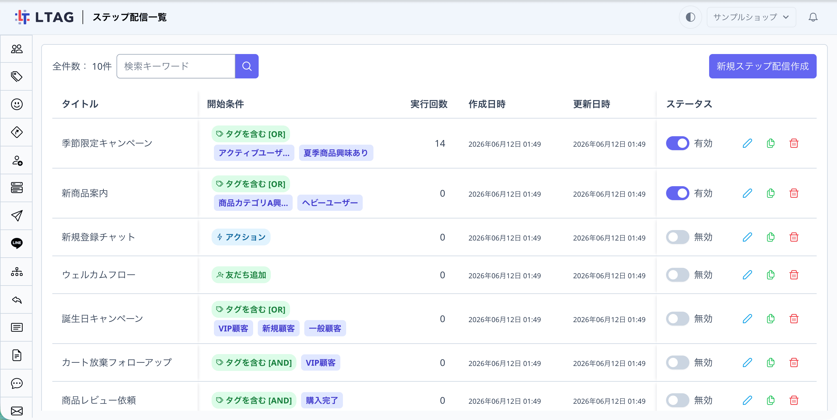Toggle dark mode contrast icon
Viewport: 837px width, 420px height.
[691, 17]
